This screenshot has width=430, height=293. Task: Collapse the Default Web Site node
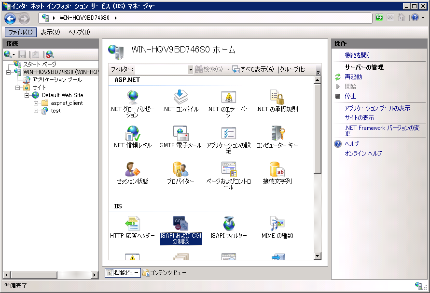[x=27, y=95]
